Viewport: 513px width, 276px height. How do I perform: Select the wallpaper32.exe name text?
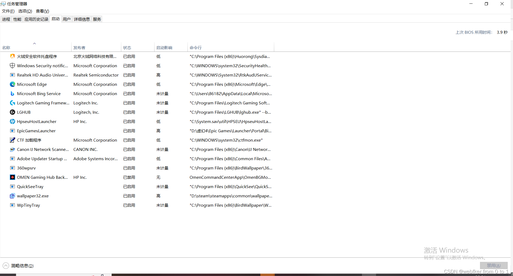(33, 196)
